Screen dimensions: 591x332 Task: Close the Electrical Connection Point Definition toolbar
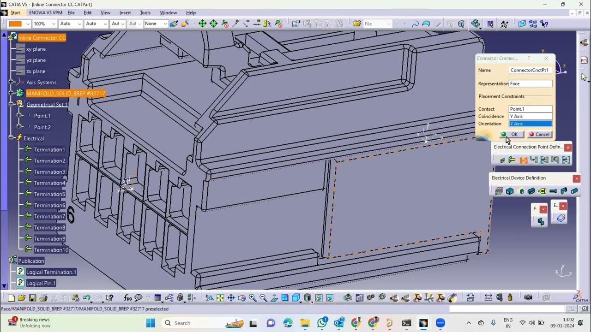[568, 147]
